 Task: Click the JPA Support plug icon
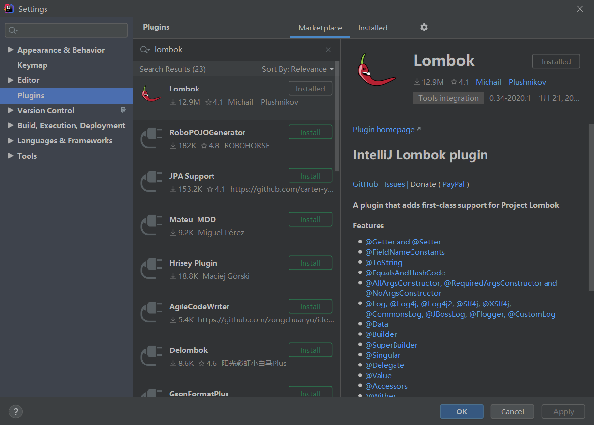(x=151, y=181)
